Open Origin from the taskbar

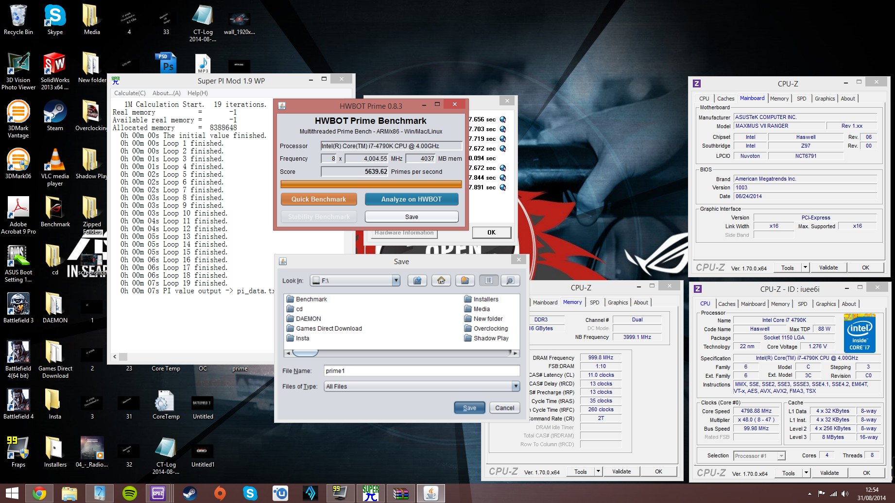point(220,493)
